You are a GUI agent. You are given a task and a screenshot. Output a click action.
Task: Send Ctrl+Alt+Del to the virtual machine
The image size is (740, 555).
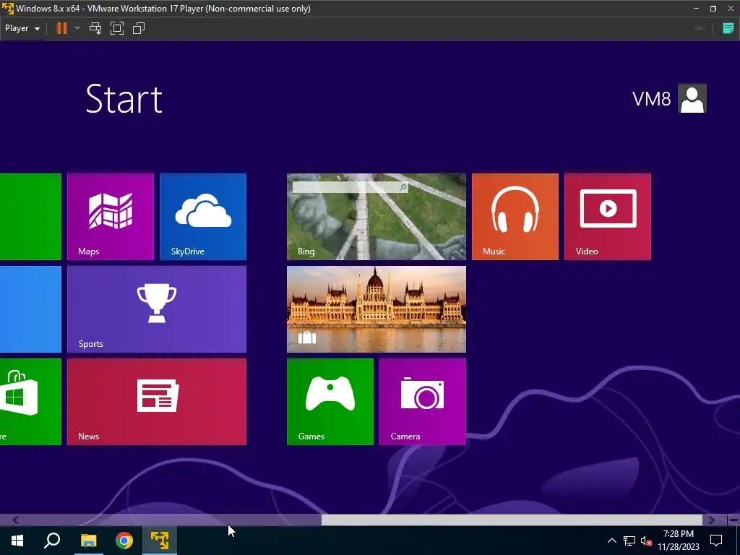[x=95, y=28]
